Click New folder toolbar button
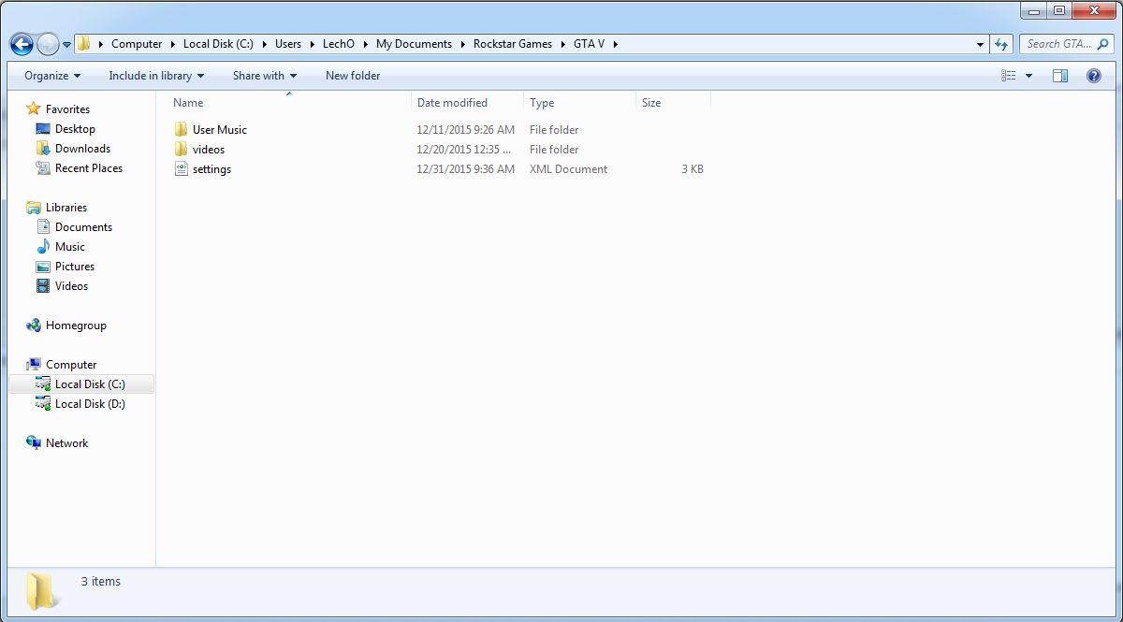This screenshot has width=1123, height=622. [353, 76]
